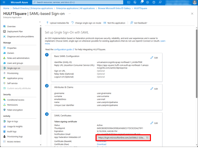This screenshot has width=198, height=148.
Task: Open Provisioning in the Manage menu
Action: coord(12,73)
